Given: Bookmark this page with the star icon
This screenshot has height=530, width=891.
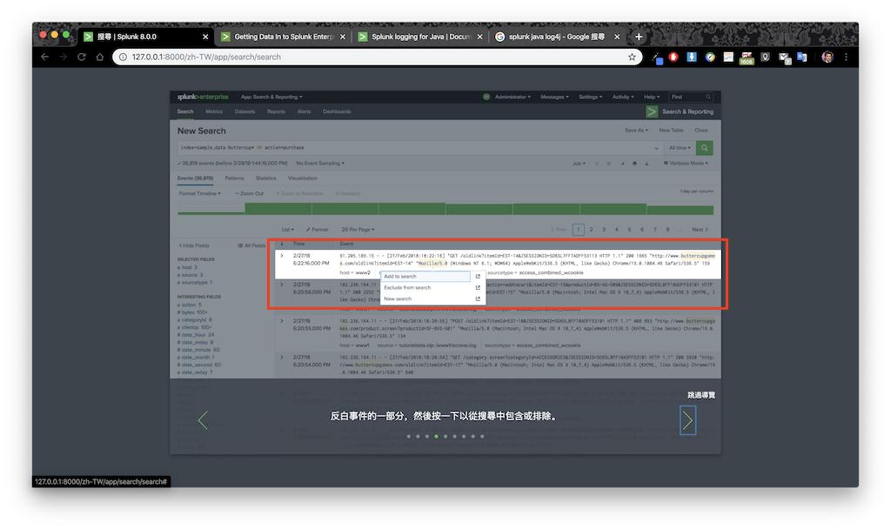Looking at the screenshot, I should click(632, 57).
